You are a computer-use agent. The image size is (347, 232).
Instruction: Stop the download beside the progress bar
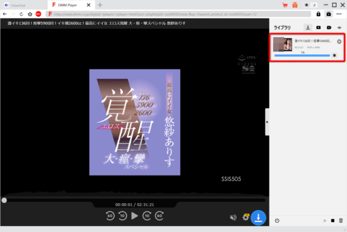coord(334,55)
